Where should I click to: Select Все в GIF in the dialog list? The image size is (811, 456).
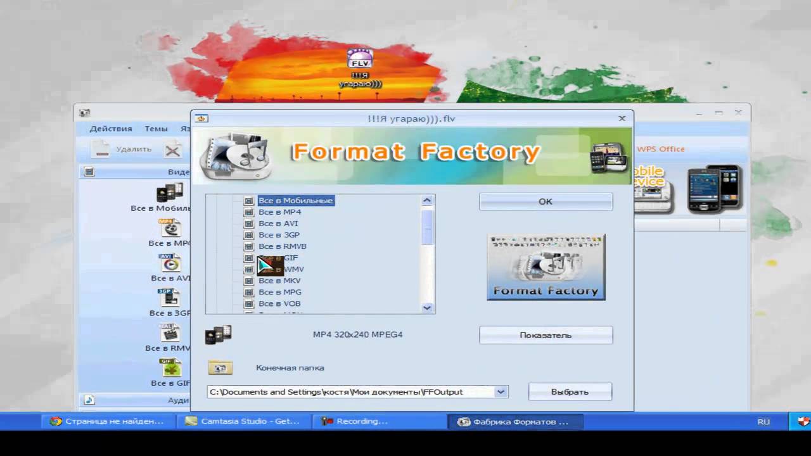point(278,258)
